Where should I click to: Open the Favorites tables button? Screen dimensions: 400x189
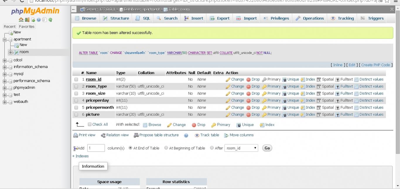(x=27, y=26)
